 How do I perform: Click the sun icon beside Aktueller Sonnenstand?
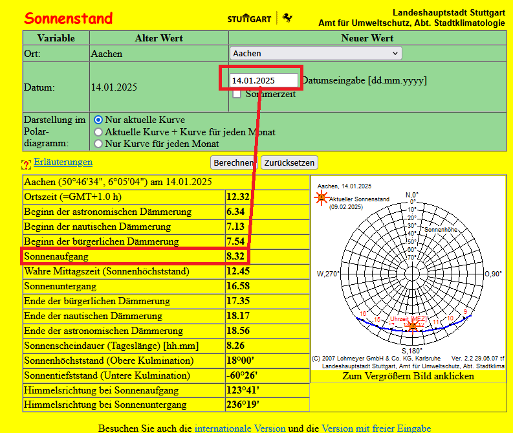click(322, 198)
